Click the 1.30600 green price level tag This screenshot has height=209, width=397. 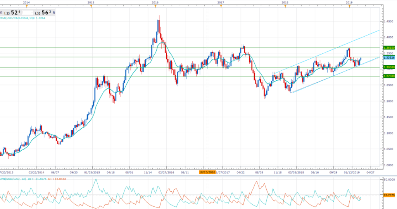[x=388, y=67]
